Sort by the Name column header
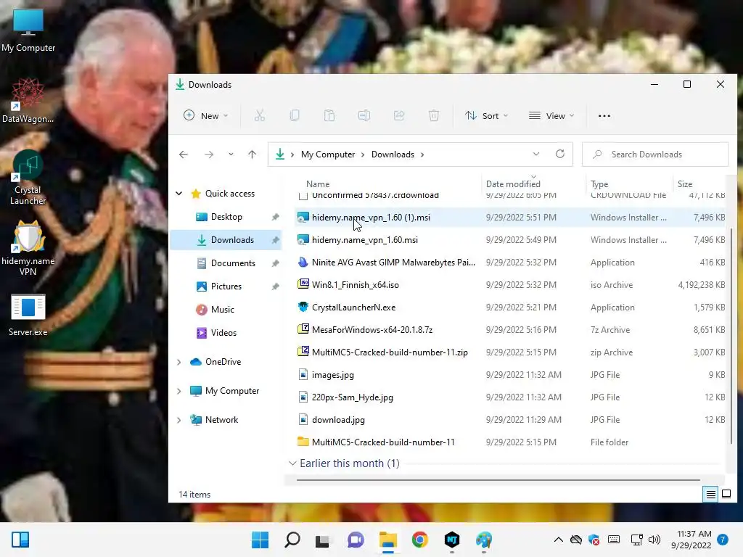 pos(318,183)
